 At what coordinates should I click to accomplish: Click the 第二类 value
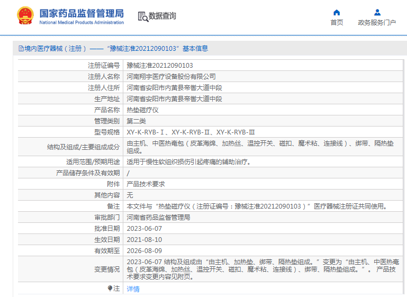[136, 121]
